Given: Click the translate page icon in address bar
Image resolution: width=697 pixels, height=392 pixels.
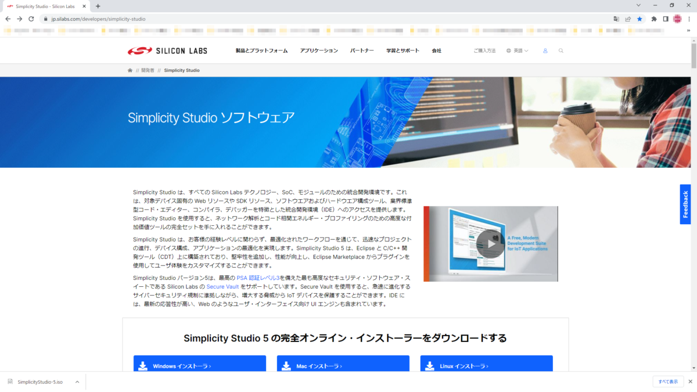Looking at the screenshot, I should point(616,19).
